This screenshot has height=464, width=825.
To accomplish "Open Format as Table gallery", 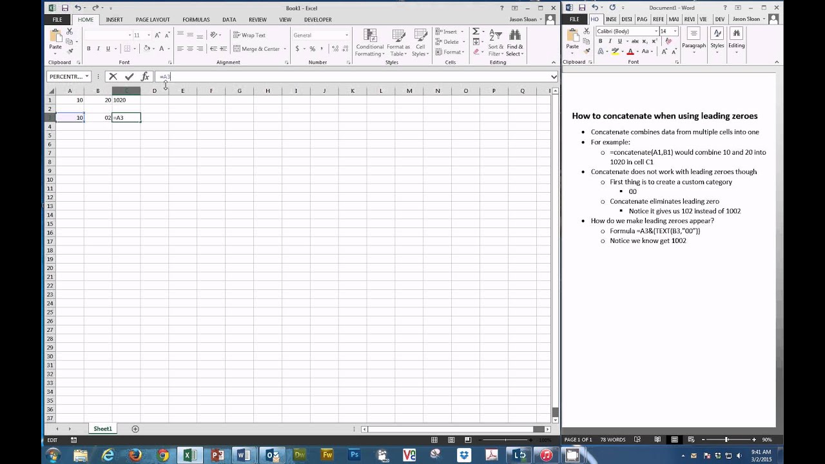I will pos(398,43).
